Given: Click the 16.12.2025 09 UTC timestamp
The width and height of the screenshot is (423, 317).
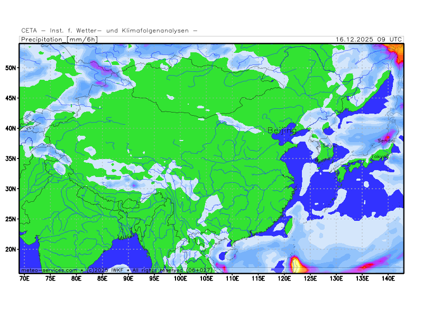Looking at the screenshot, I should [x=369, y=40].
